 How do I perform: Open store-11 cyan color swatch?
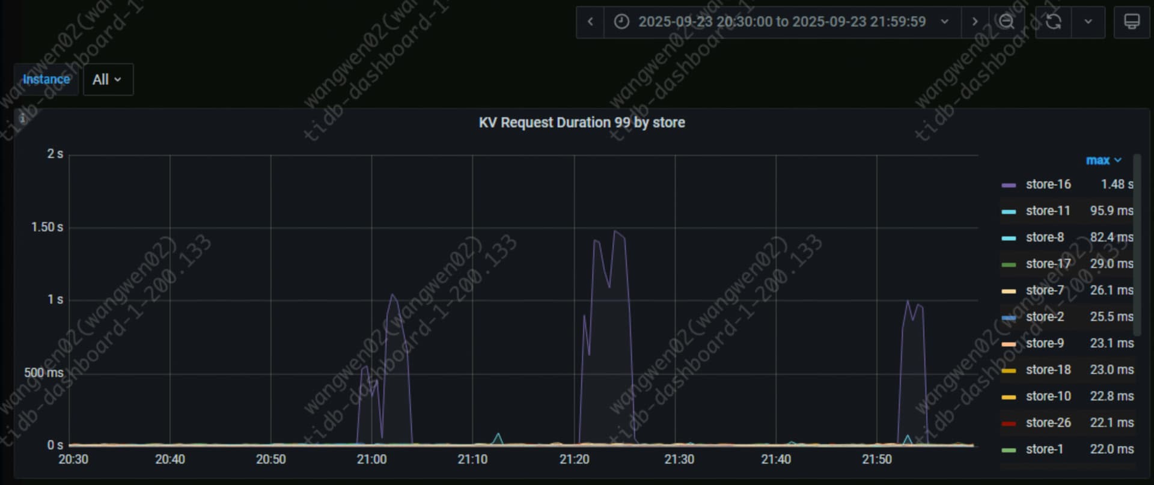[x=1009, y=212]
